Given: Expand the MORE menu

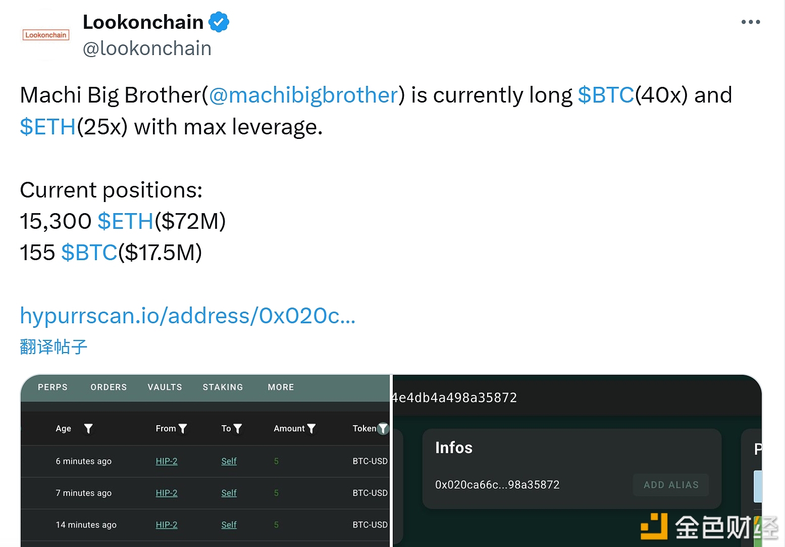Looking at the screenshot, I should coord(281,387).
